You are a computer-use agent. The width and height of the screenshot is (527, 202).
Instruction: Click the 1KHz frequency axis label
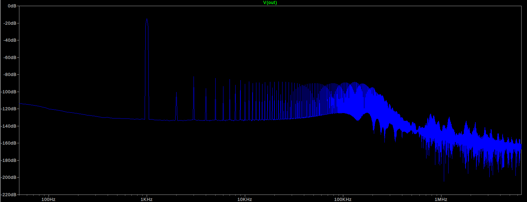click(x=146, y=199)
